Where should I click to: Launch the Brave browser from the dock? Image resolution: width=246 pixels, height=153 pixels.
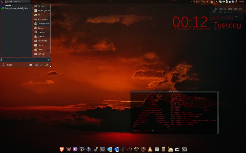click(x=62, y=149)
